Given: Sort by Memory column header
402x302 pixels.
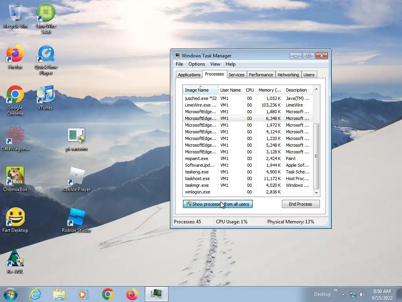Looking at the screenshot, I should pyautogui.click(x=270, y=90).
